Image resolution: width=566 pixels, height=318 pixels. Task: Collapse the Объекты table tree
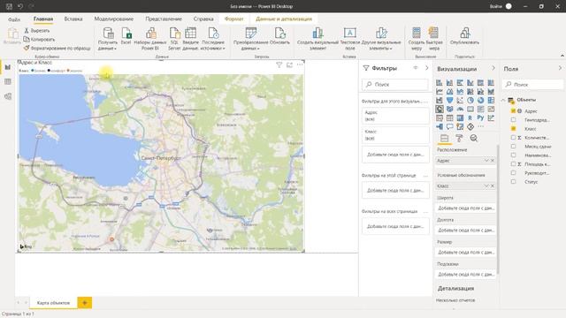point(503,100)
